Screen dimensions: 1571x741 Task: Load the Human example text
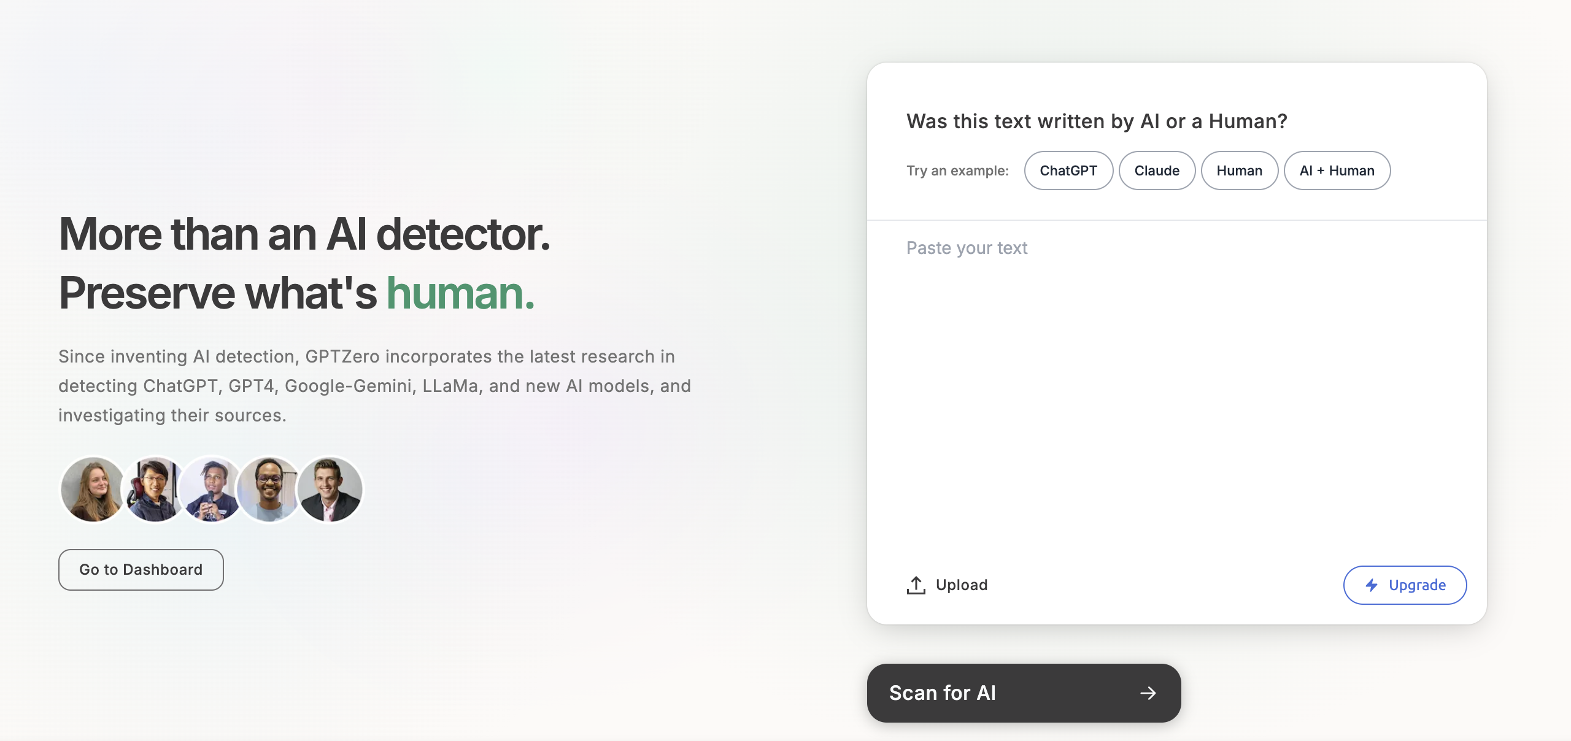pyautogui.click(x=1239, y=171)
